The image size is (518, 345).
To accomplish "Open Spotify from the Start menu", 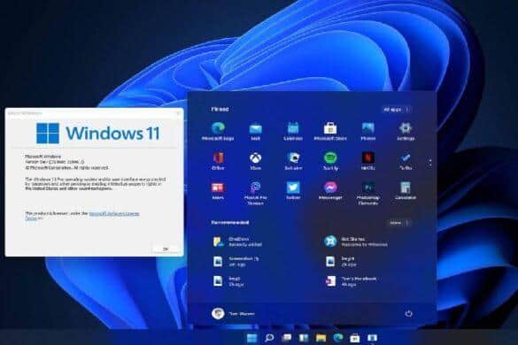I will point(330,161).
